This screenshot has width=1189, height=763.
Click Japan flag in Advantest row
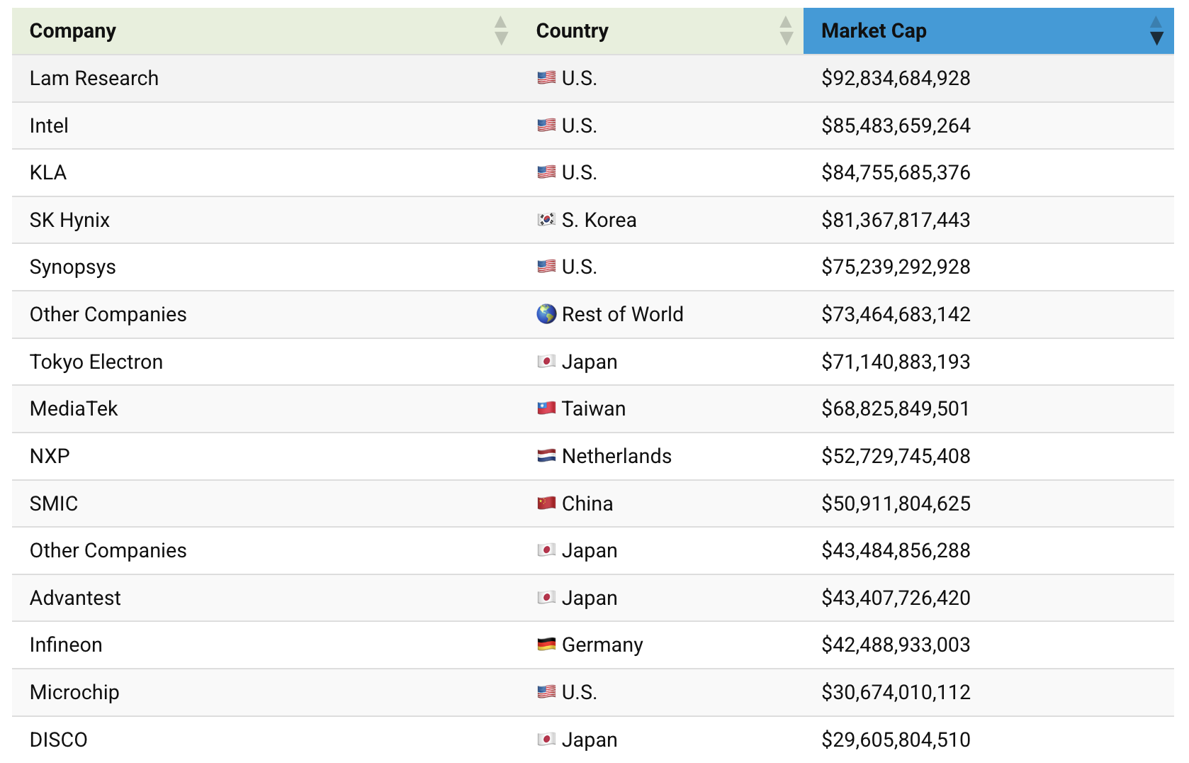[x=546, y=598]
